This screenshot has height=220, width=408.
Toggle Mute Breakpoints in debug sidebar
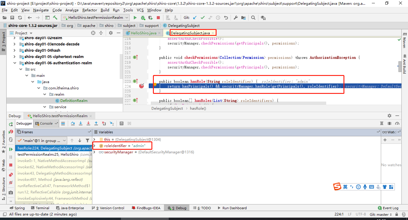[x=11, y=182]
